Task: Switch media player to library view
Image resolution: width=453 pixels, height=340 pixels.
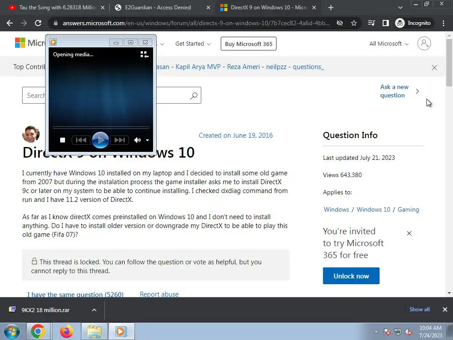Action: (x=144, y=54)
